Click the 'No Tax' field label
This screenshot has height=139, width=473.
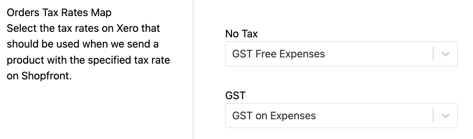pyautogui.click(x=241, y=34)
